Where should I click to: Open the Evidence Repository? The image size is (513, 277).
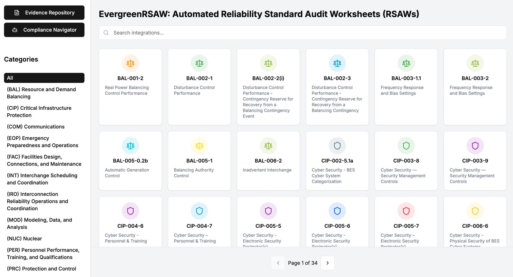pyautogui.click(x=44, y=12)
